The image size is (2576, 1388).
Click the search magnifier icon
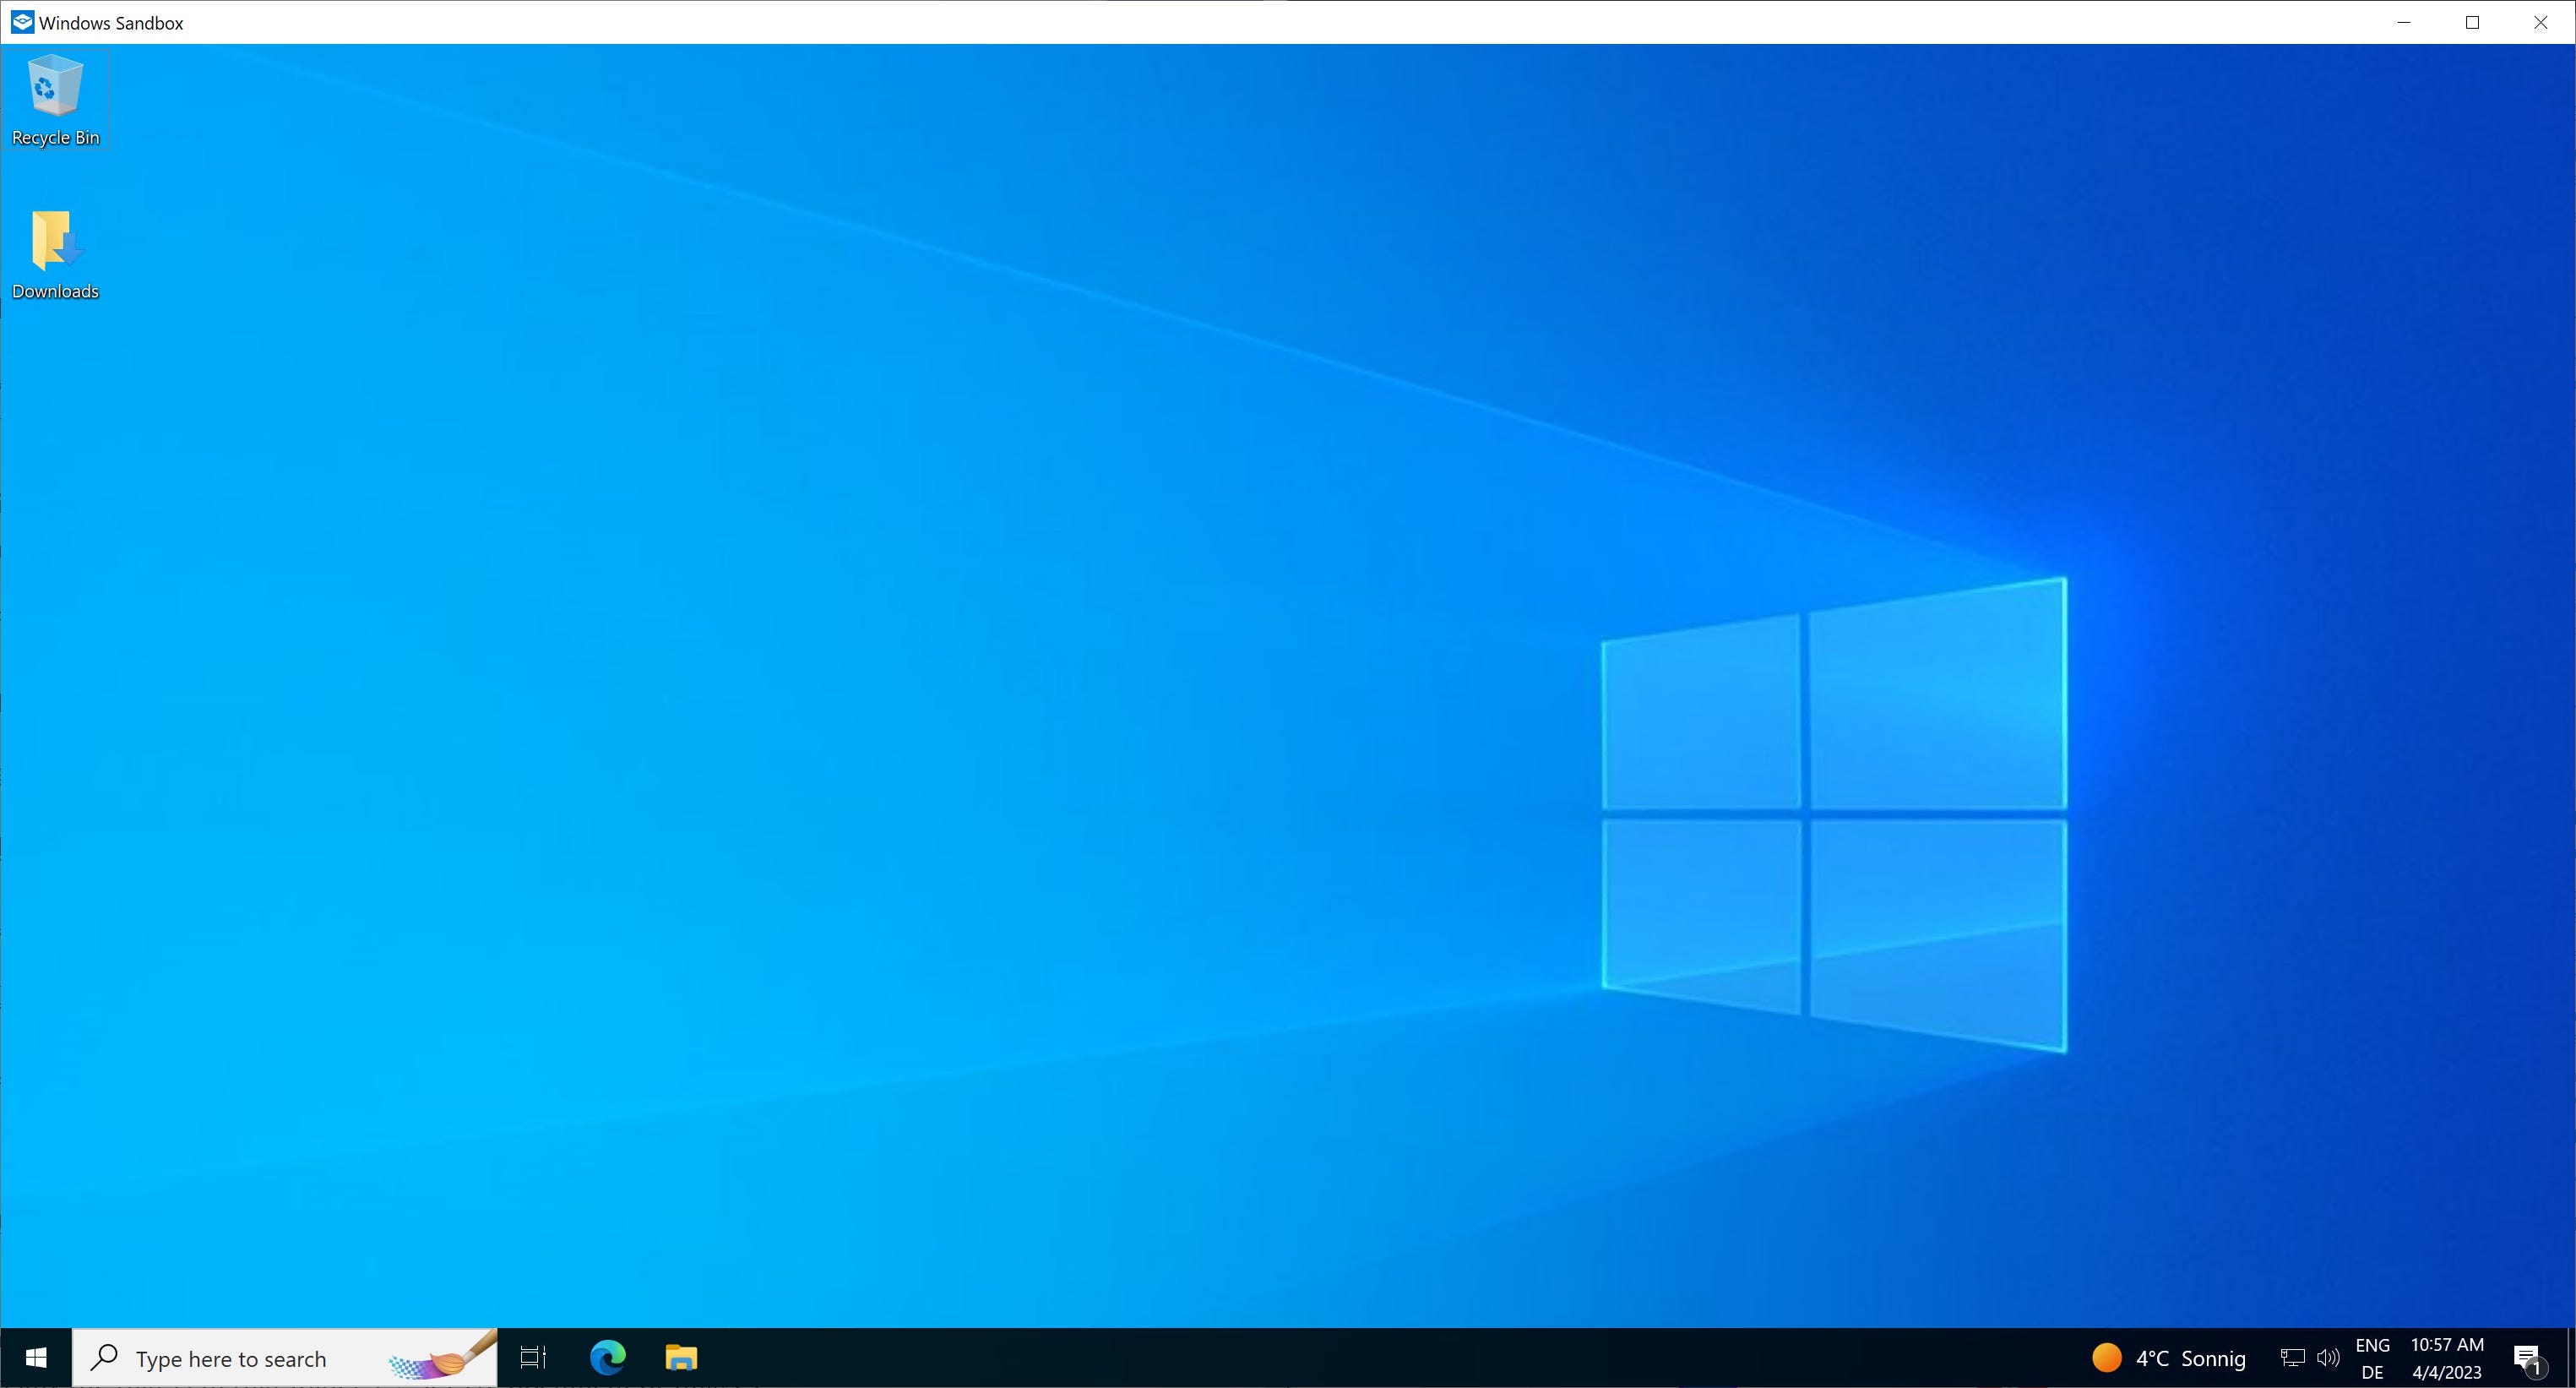105,1358
